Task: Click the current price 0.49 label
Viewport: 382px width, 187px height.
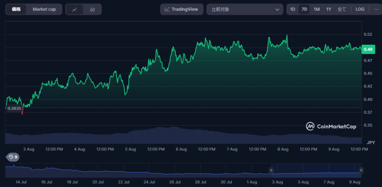Action: click(368, 50)
